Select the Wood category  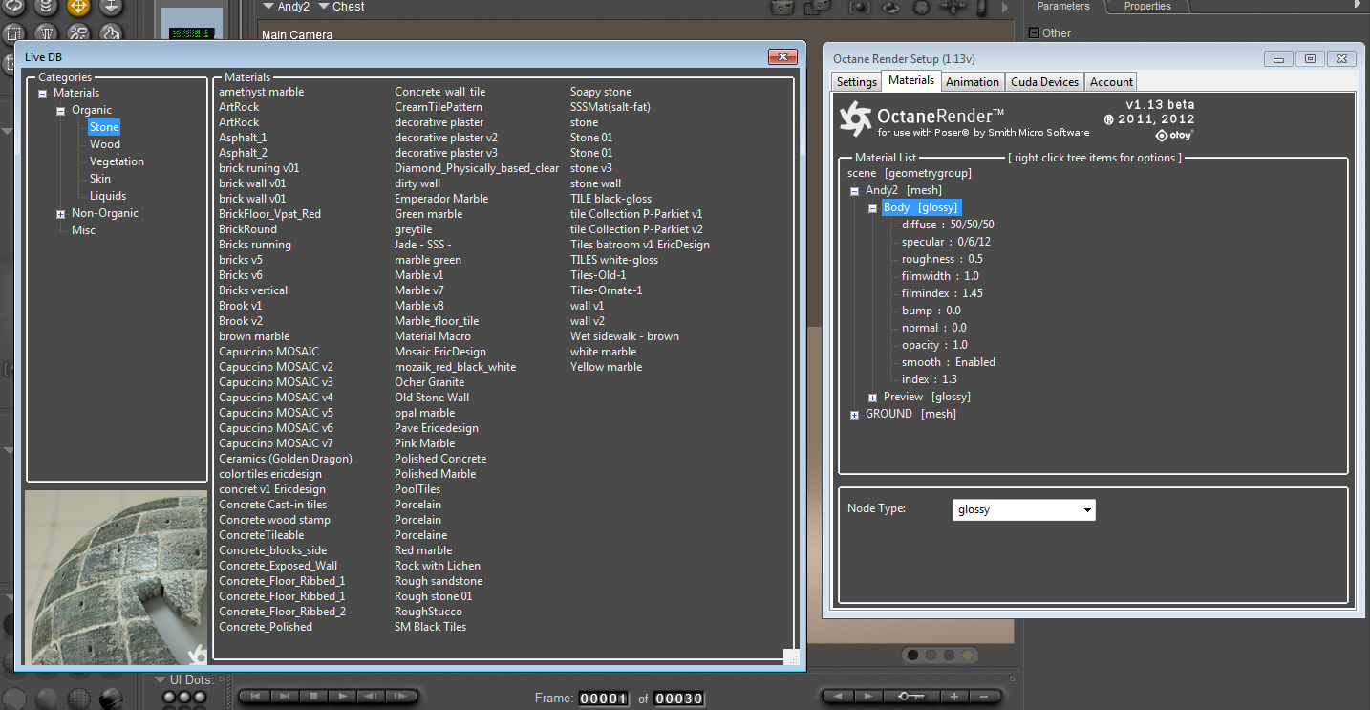point(105,144)
